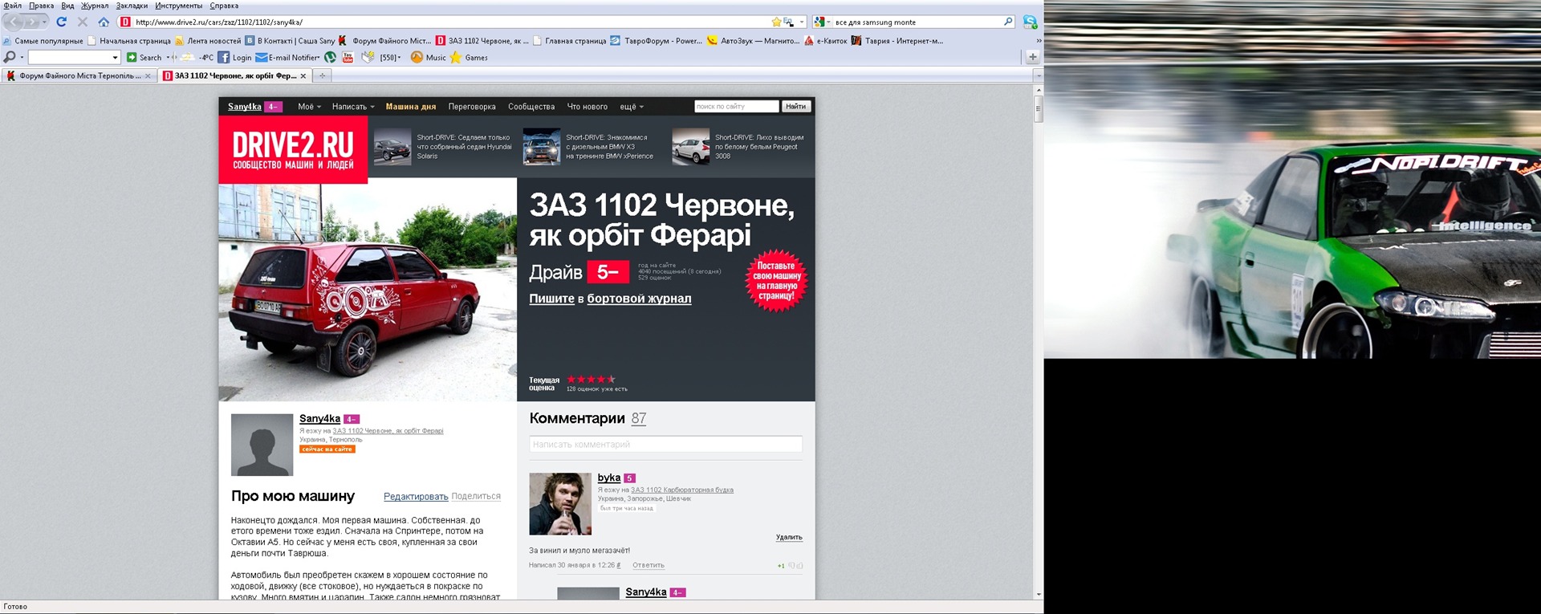Open the Закладки menu
The width and height of the screenshot is (1541, 614).
tap(132, 6)
